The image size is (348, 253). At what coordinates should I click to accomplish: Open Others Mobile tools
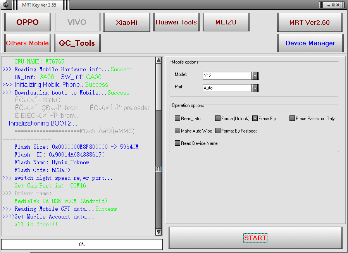pyautogui.click(x=28, y=43)
